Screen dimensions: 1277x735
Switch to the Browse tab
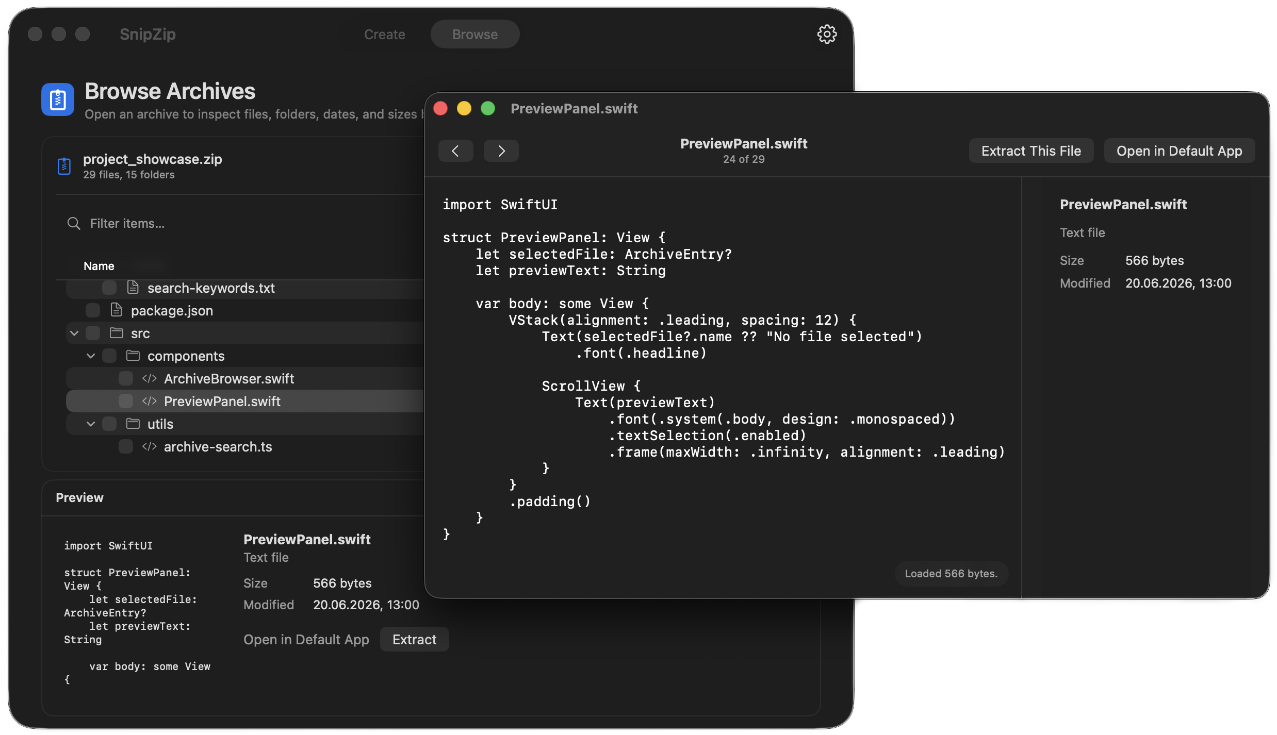475,34
